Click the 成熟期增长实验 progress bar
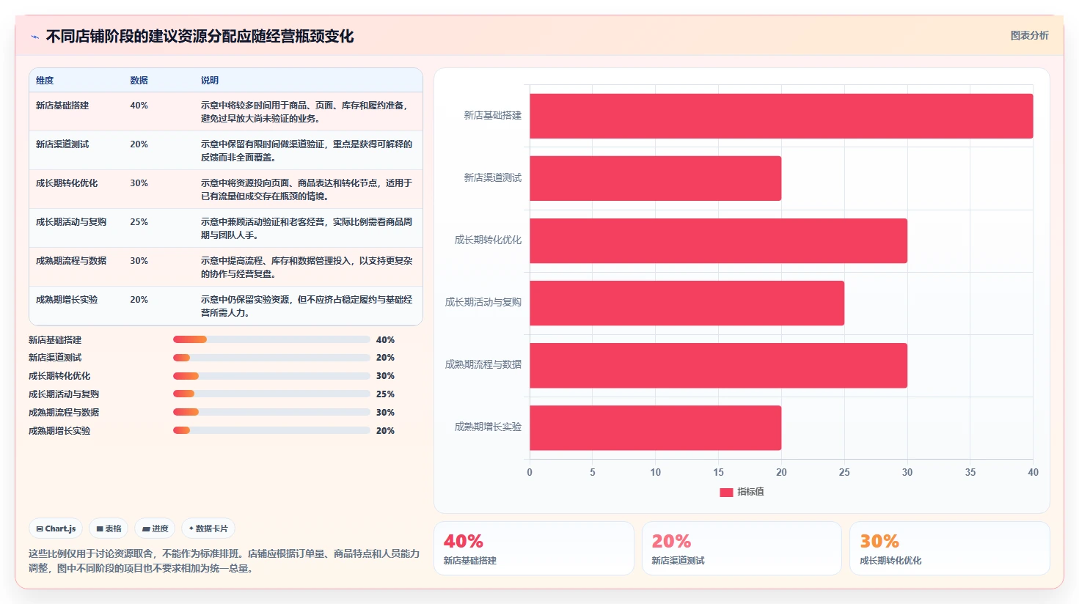Viewport: 1079px width, 604px height. point(271,430)
